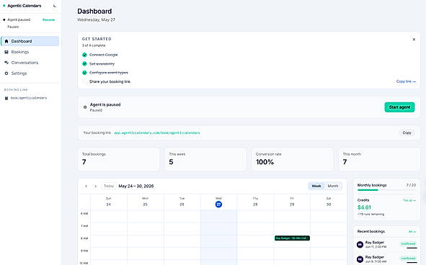
Task: Open the Ray Badger 30 Min Call event
Action: (292, 238)
